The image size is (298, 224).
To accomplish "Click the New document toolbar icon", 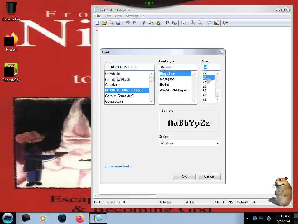I will [x=97, y=23].
